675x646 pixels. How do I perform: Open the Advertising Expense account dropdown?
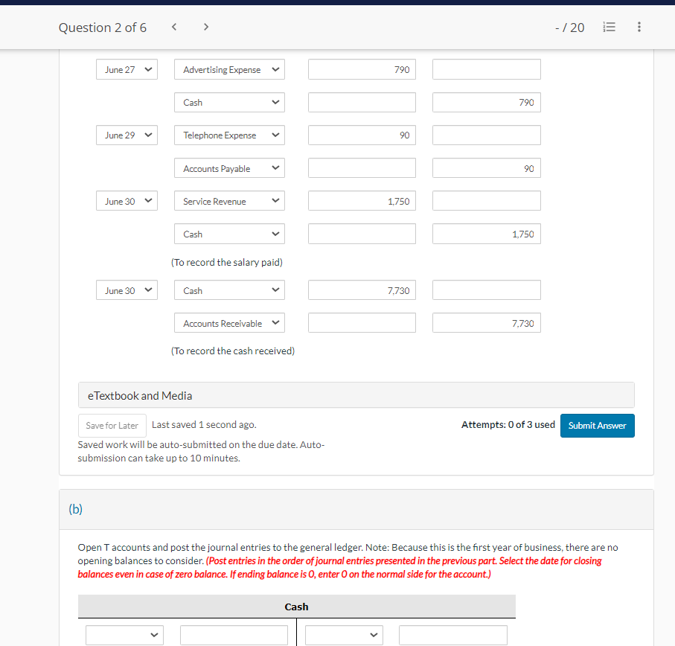[229, 68]
